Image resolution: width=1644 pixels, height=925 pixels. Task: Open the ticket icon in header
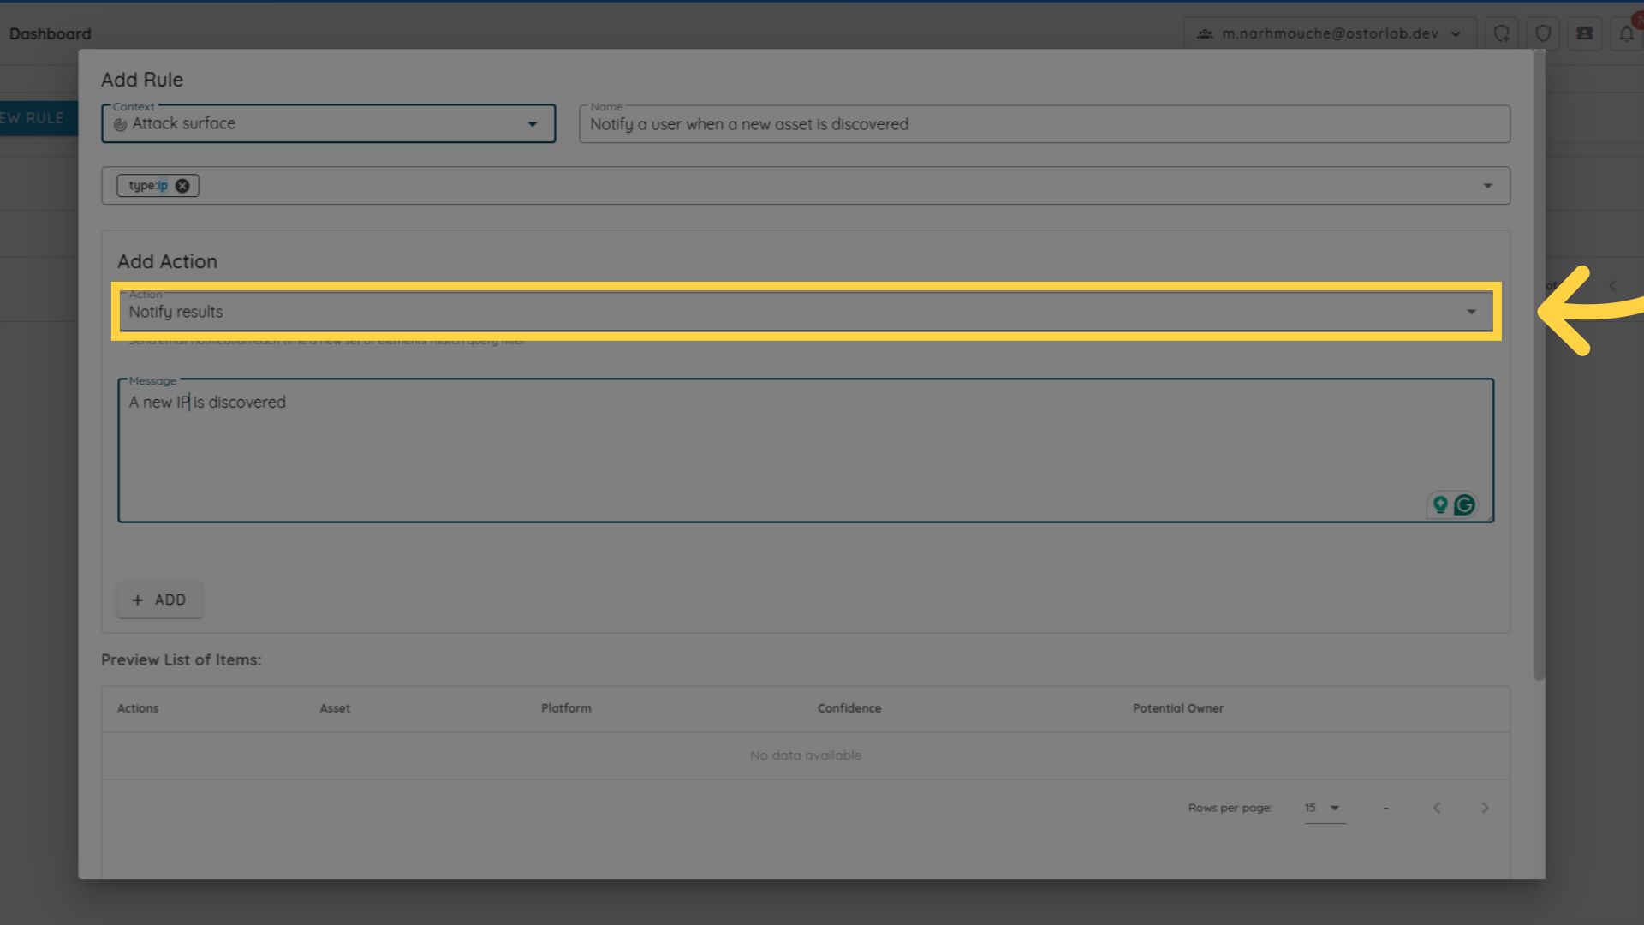[x=1585, y=34]
